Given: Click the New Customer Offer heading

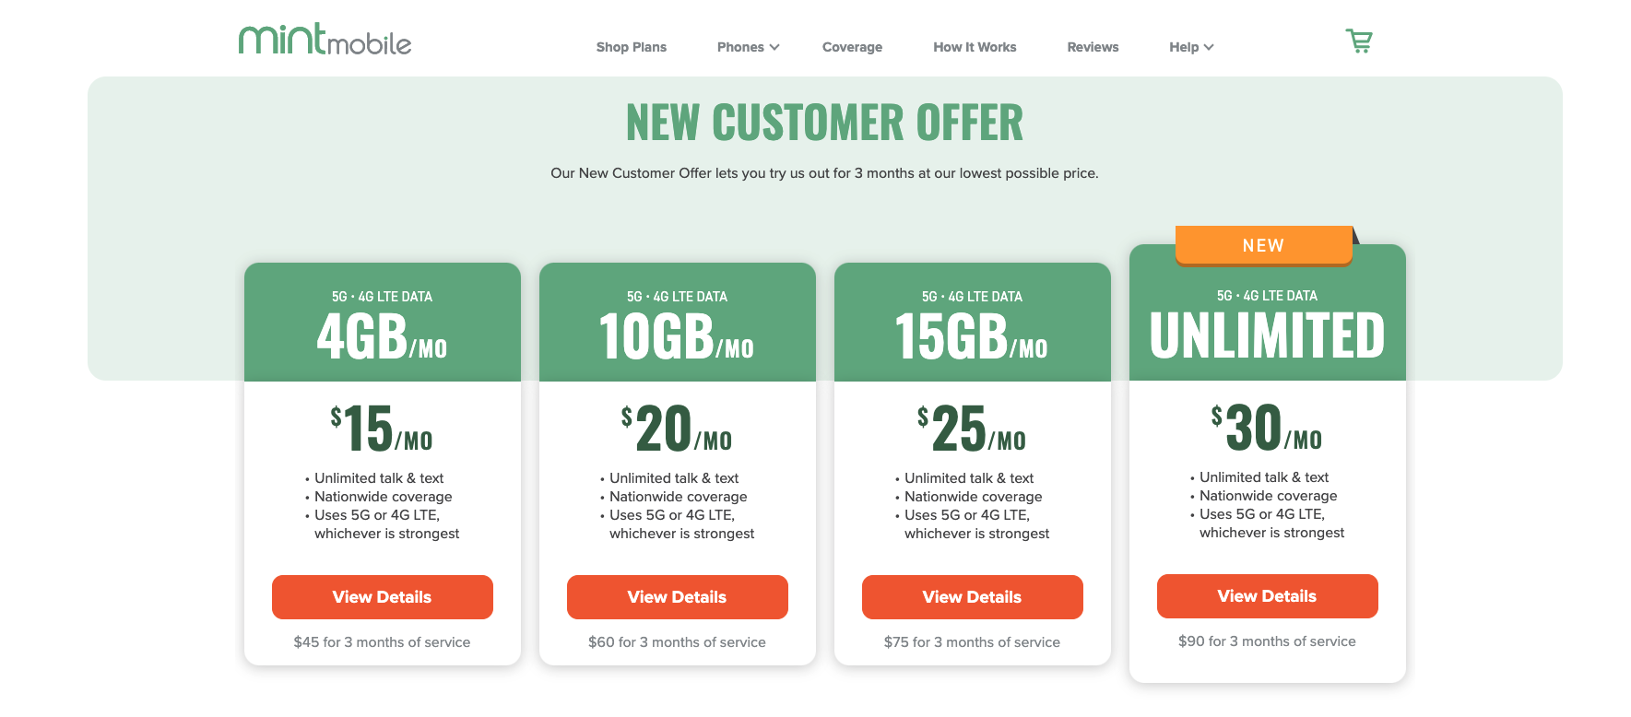Looking at the screenshot, I should click(824, 123).
